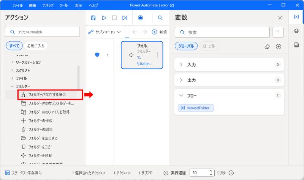Open the three-dot menu on folder action

[x=157, y=55]
